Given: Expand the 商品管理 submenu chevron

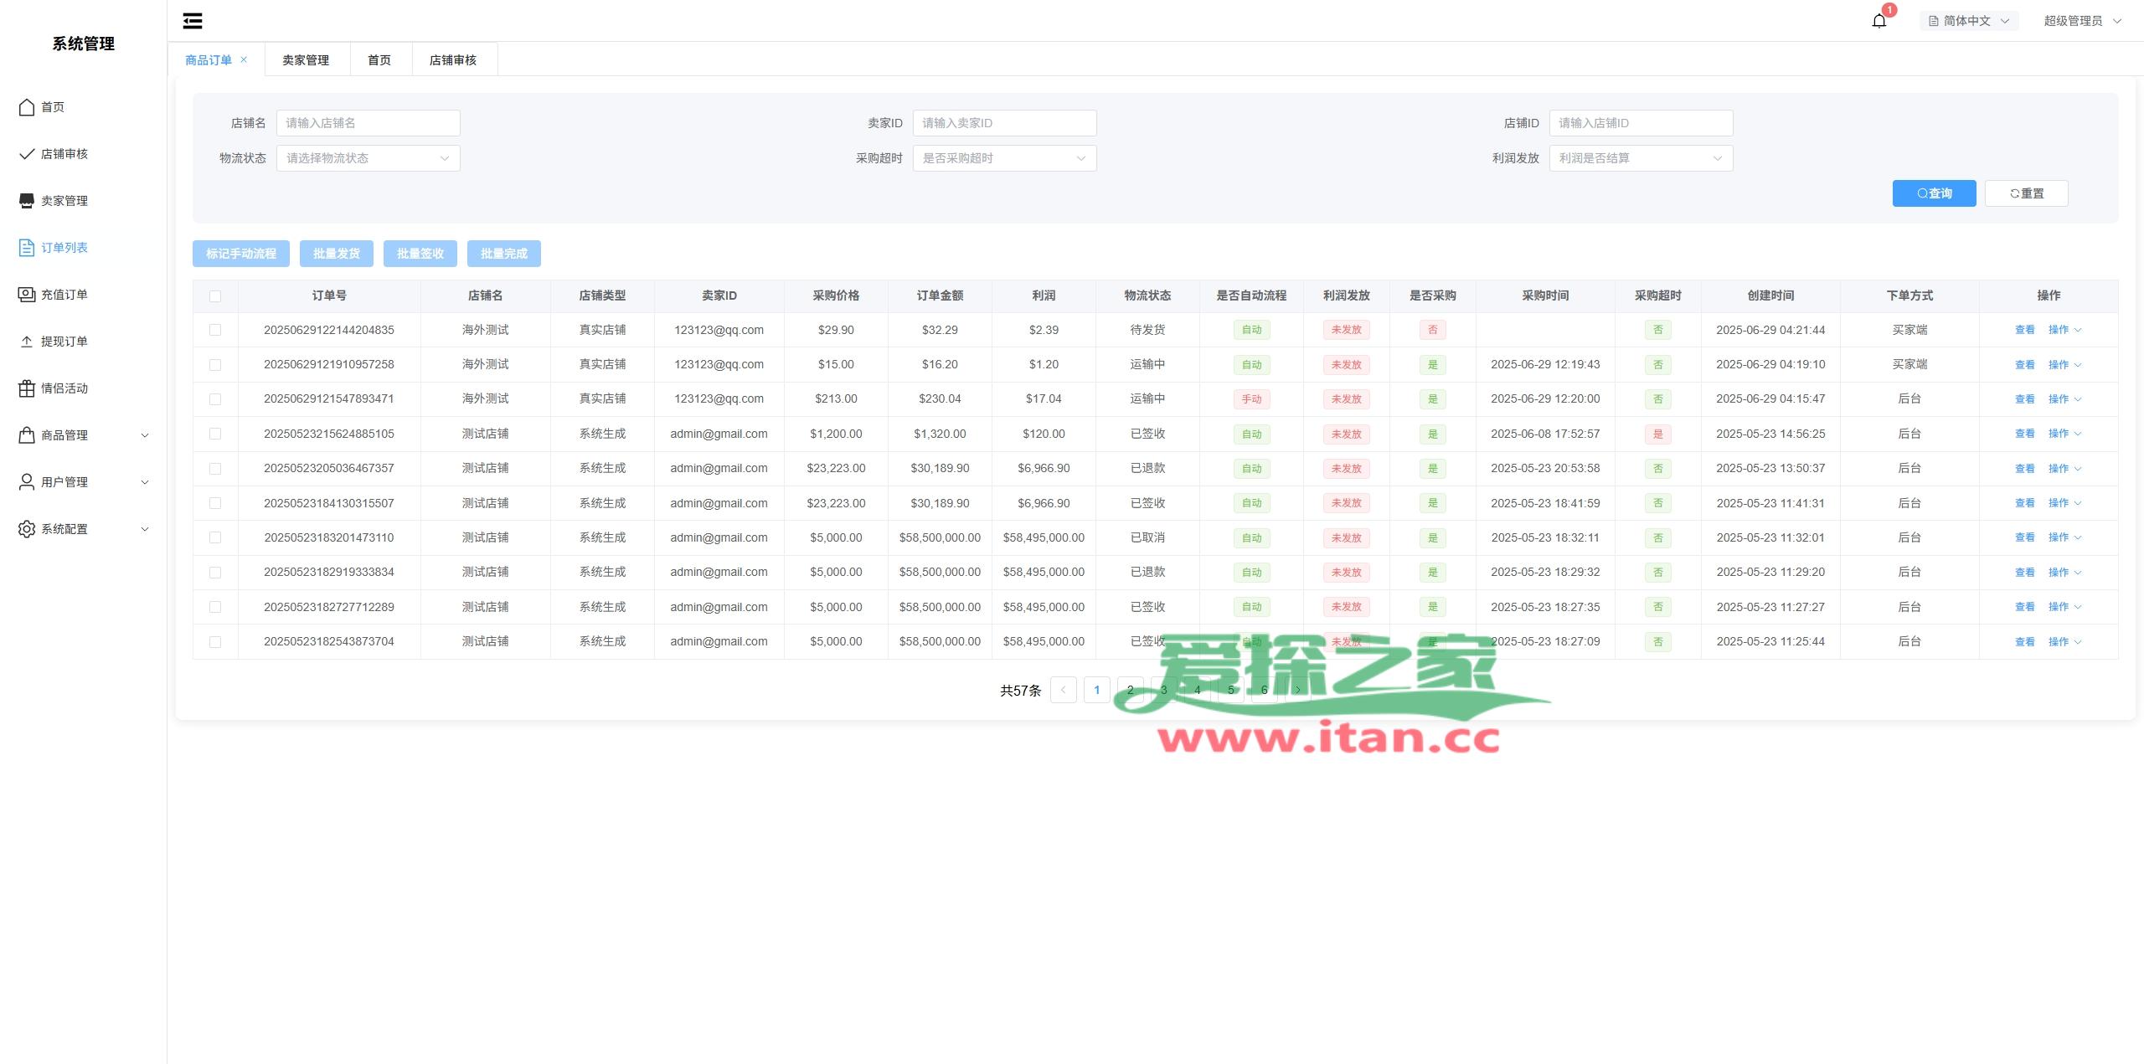Looking at the screenshot, I should (145, 435).
